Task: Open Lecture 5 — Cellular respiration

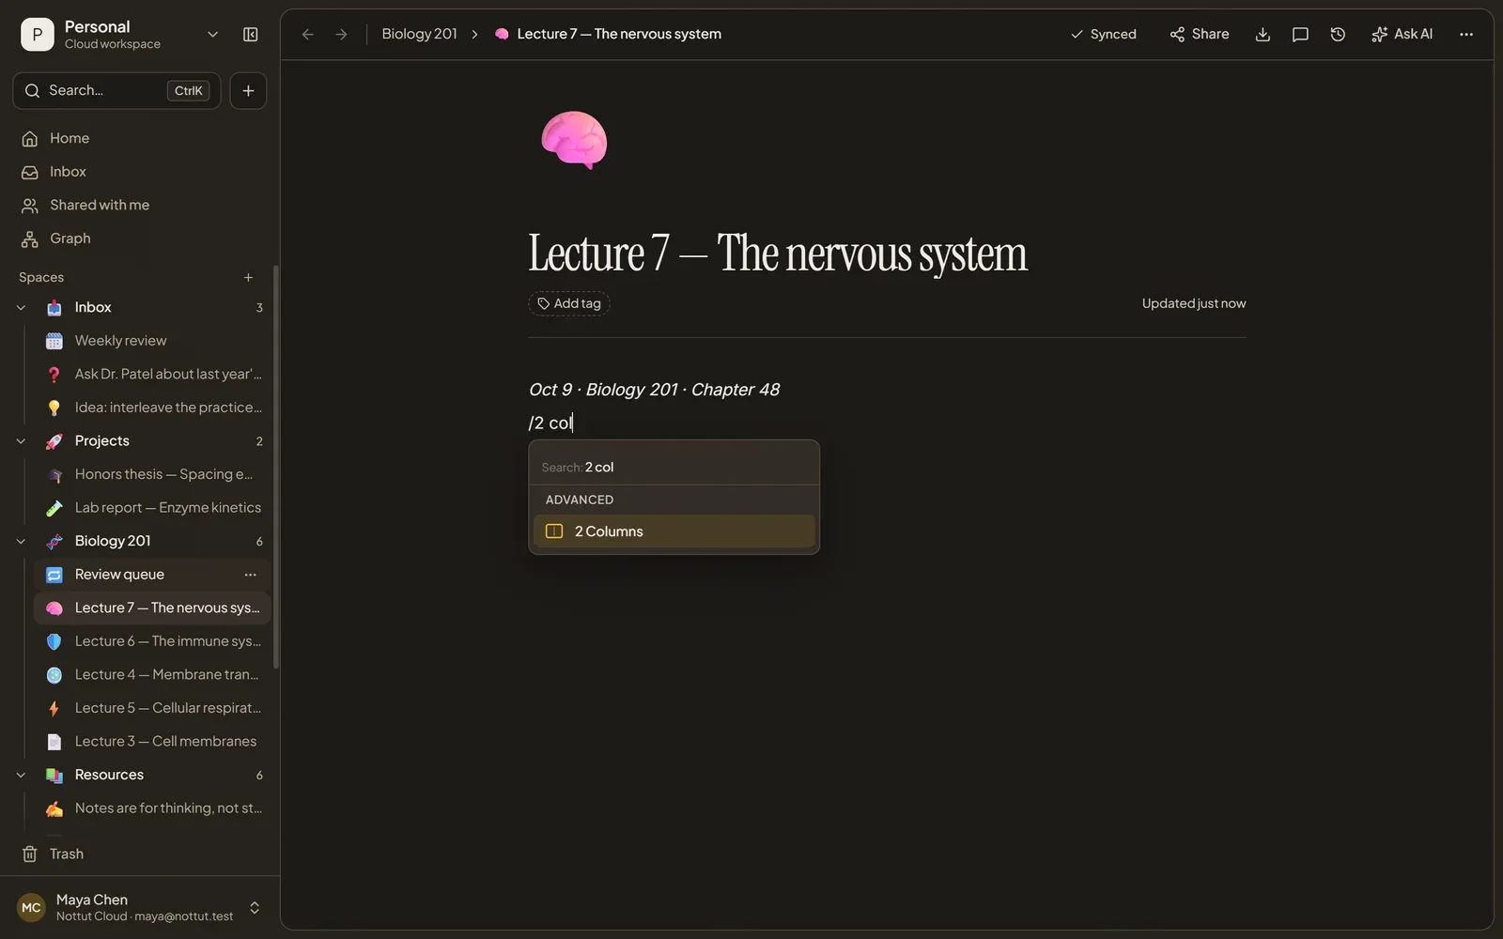Action: 152,708
